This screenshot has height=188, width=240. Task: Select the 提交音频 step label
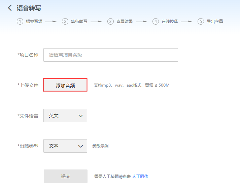click(x=34, y=22)
